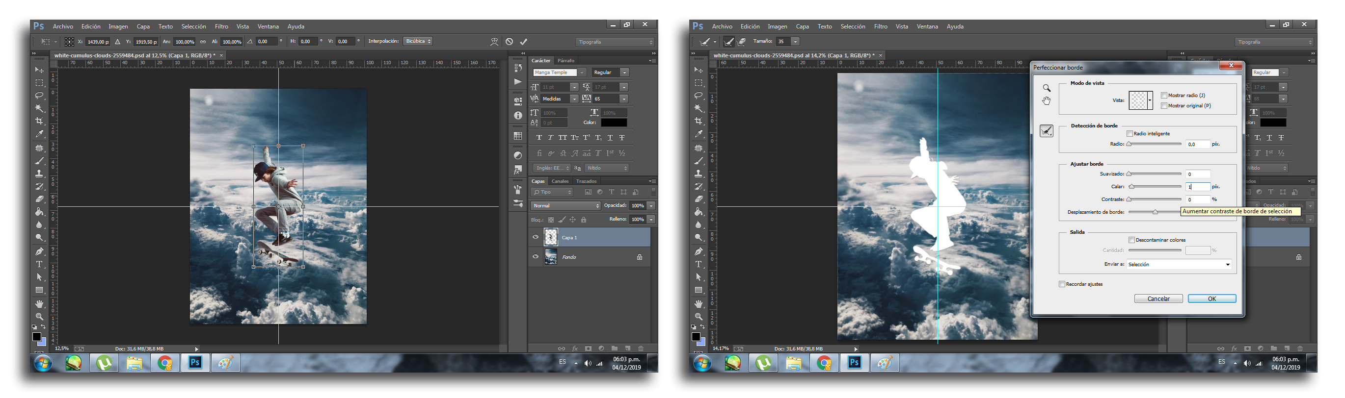Check Descontaminar colores in Salida section

pyautogui.click(x=1131, y=240)
